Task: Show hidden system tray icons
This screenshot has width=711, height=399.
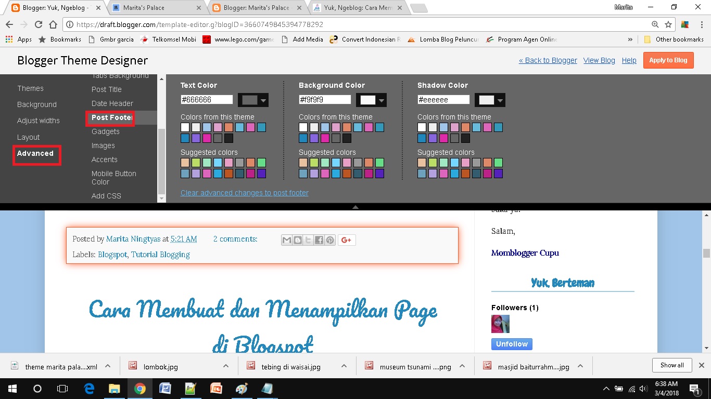Action: tap(606, 389)
